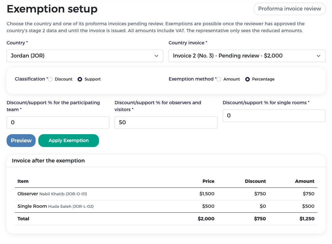Open the Country dropdown showing Jordan (JOR)

(85, 56)
